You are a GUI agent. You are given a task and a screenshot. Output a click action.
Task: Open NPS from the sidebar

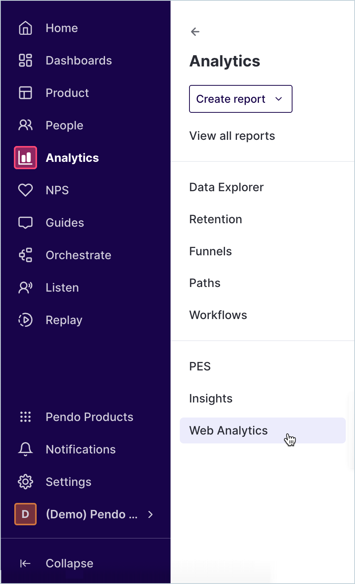point(57,190)
